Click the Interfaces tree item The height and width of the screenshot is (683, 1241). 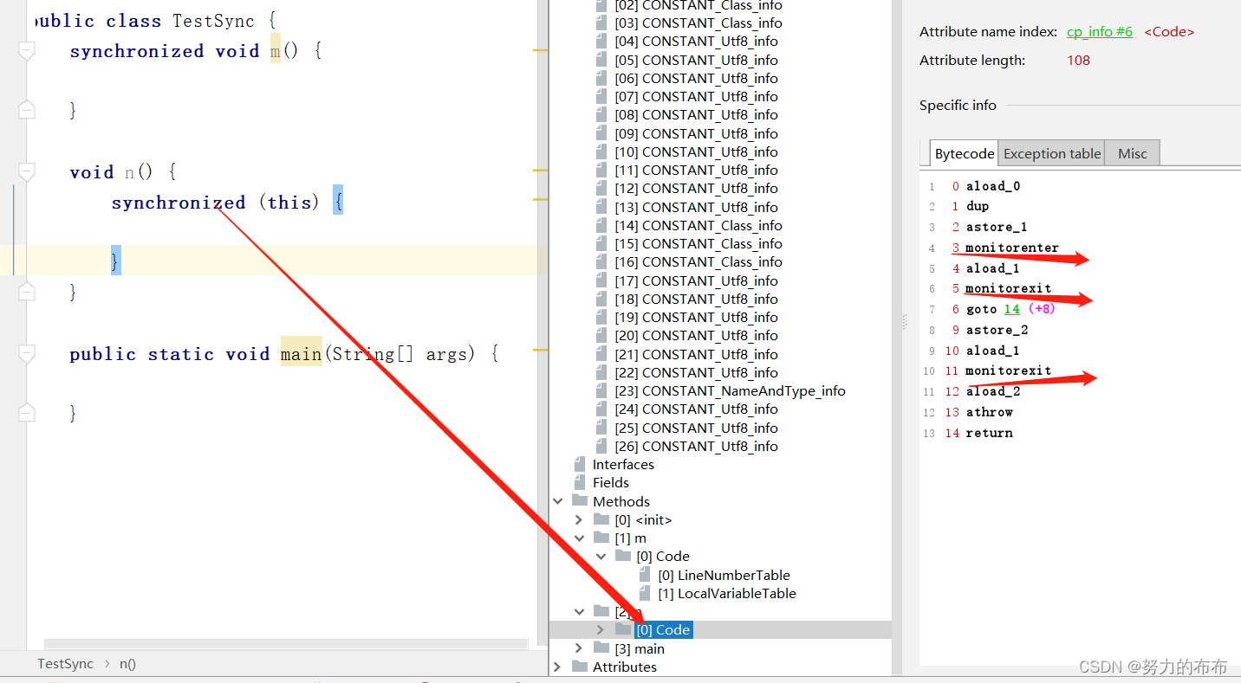pos(623,464)
